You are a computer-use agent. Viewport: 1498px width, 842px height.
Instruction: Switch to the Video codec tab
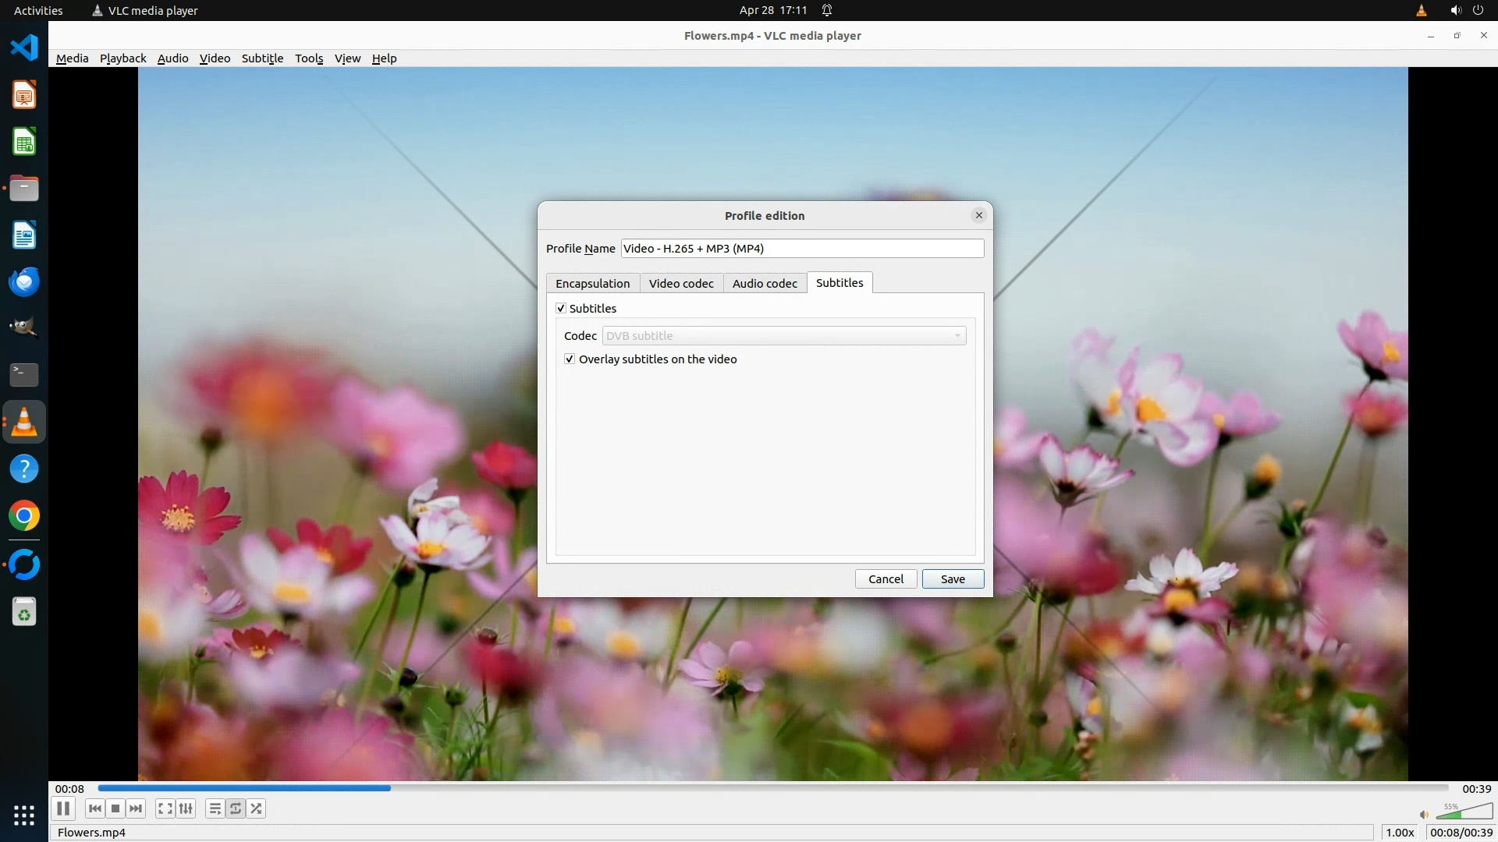(681, 284)
